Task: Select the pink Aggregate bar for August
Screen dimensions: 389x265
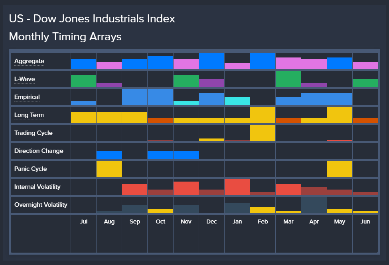Action: (109, 65)
